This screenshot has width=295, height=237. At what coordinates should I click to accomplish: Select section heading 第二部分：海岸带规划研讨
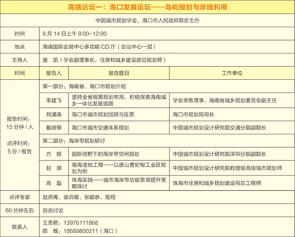click(74, 141)
